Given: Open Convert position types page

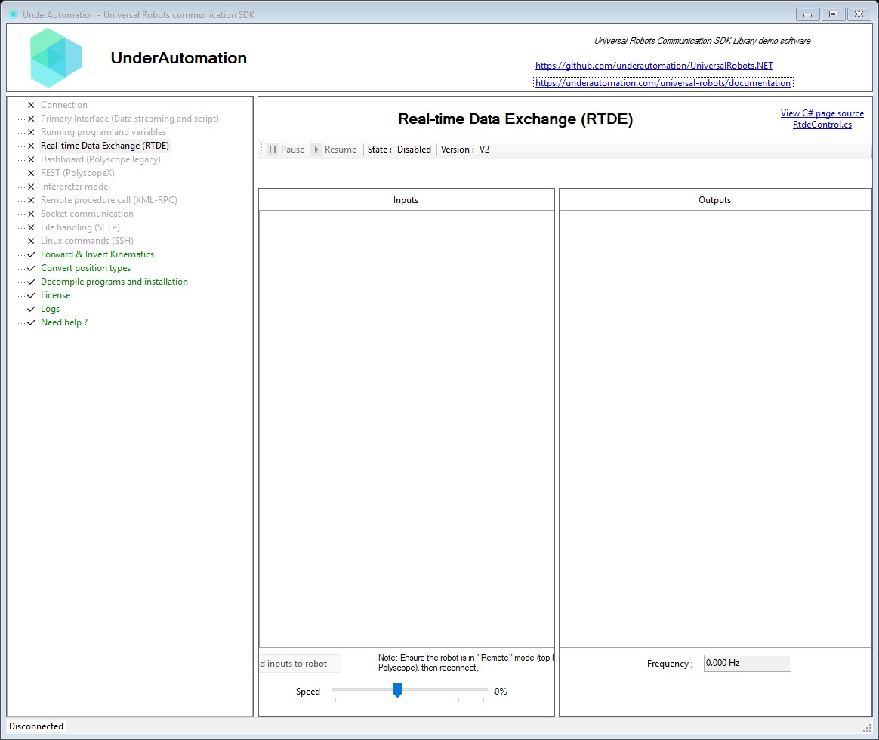Looking at the screenshot, I should 86,268.
